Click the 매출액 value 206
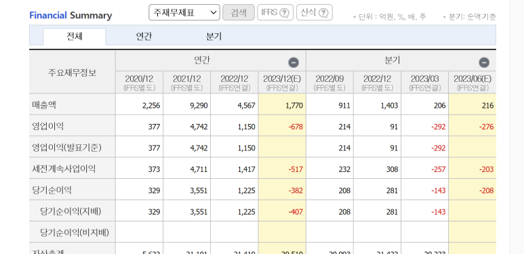 439,106
